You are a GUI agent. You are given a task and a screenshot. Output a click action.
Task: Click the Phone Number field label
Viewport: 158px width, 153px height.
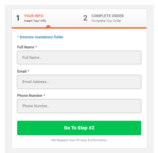pyautogui.click(x=30, y=95)
